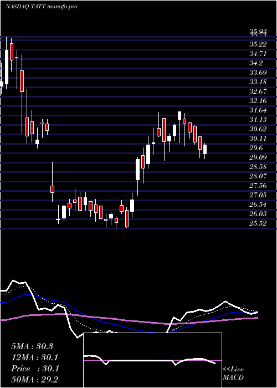Click the 29.09 price level label

(x=258, y=157)
